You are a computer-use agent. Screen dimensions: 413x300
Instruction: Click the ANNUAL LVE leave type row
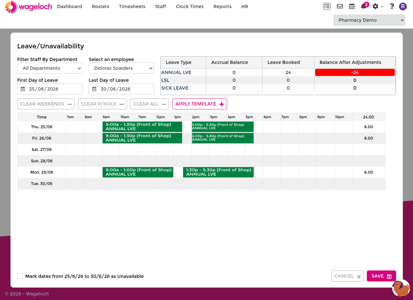pyautogui.click(x=278, y=72)
